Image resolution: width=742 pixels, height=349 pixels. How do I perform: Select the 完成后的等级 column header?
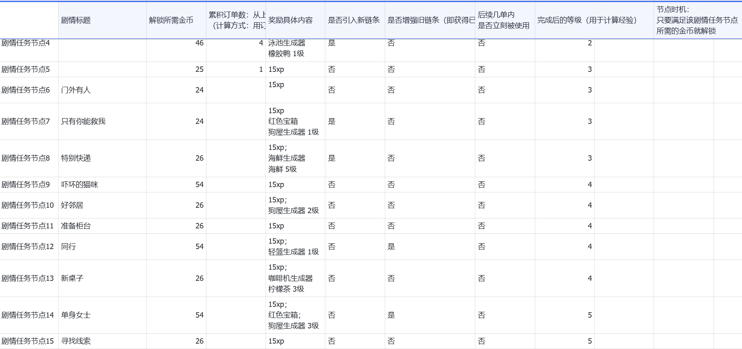(594, 20)
